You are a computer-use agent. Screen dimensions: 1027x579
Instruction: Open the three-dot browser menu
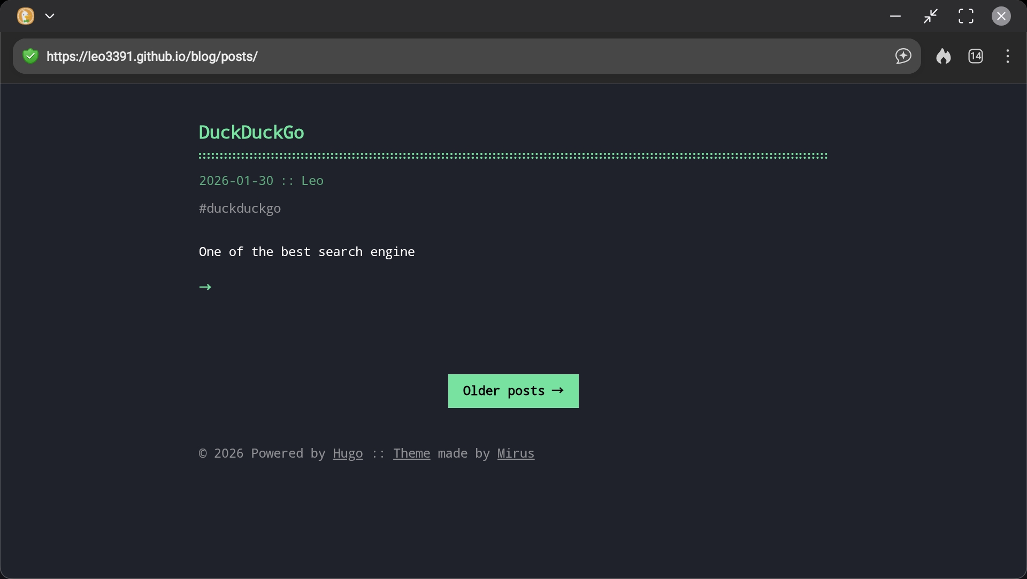(x=1008, y=56)
